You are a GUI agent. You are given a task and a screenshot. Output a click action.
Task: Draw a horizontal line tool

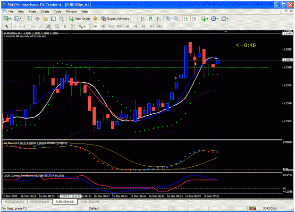click(33, 26)
